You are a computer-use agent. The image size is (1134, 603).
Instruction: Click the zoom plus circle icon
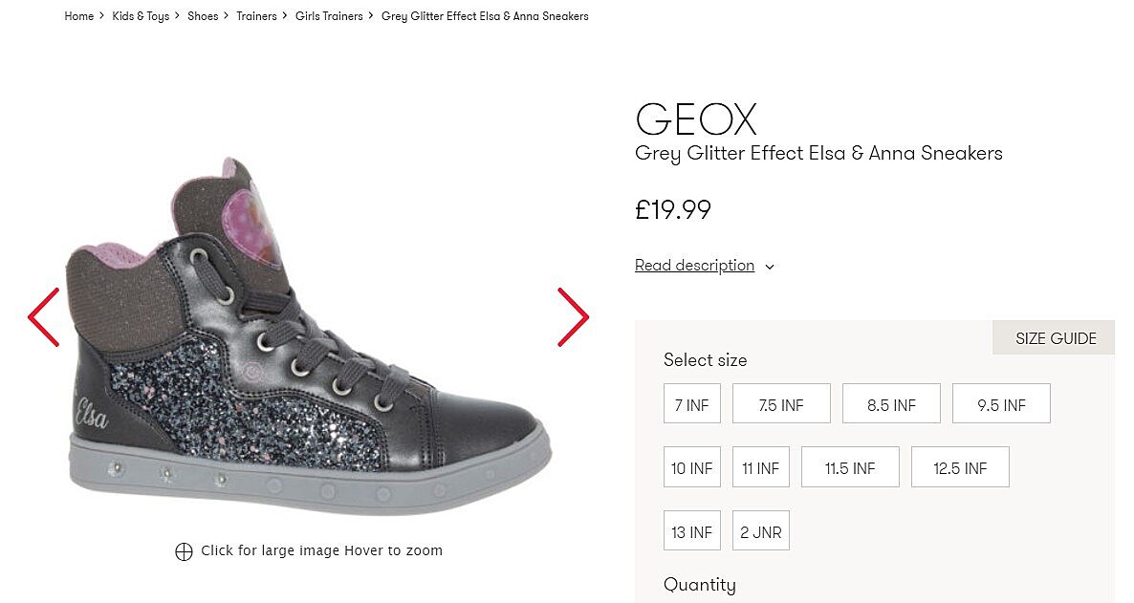[x=184, y=551]
